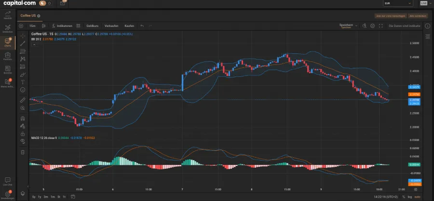Click the Kaufen button
The height and width of the screenshot is (201, 434).
point(129,25)
